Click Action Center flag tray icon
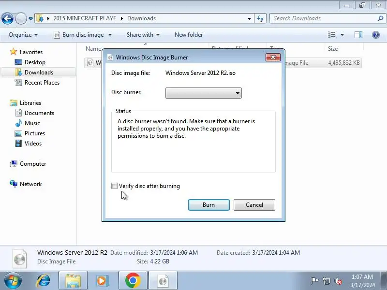 314,281
